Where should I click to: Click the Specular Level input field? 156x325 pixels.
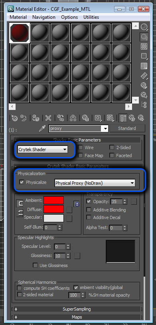(x=60, y=247)
